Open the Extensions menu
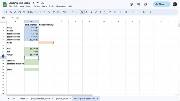180x101 pixels. click(61, 6)
